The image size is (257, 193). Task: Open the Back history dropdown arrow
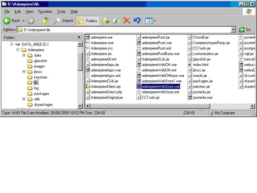[x=23, y=21]
